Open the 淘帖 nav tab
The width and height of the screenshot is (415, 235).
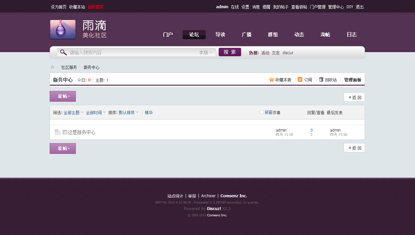click(326, 34)
